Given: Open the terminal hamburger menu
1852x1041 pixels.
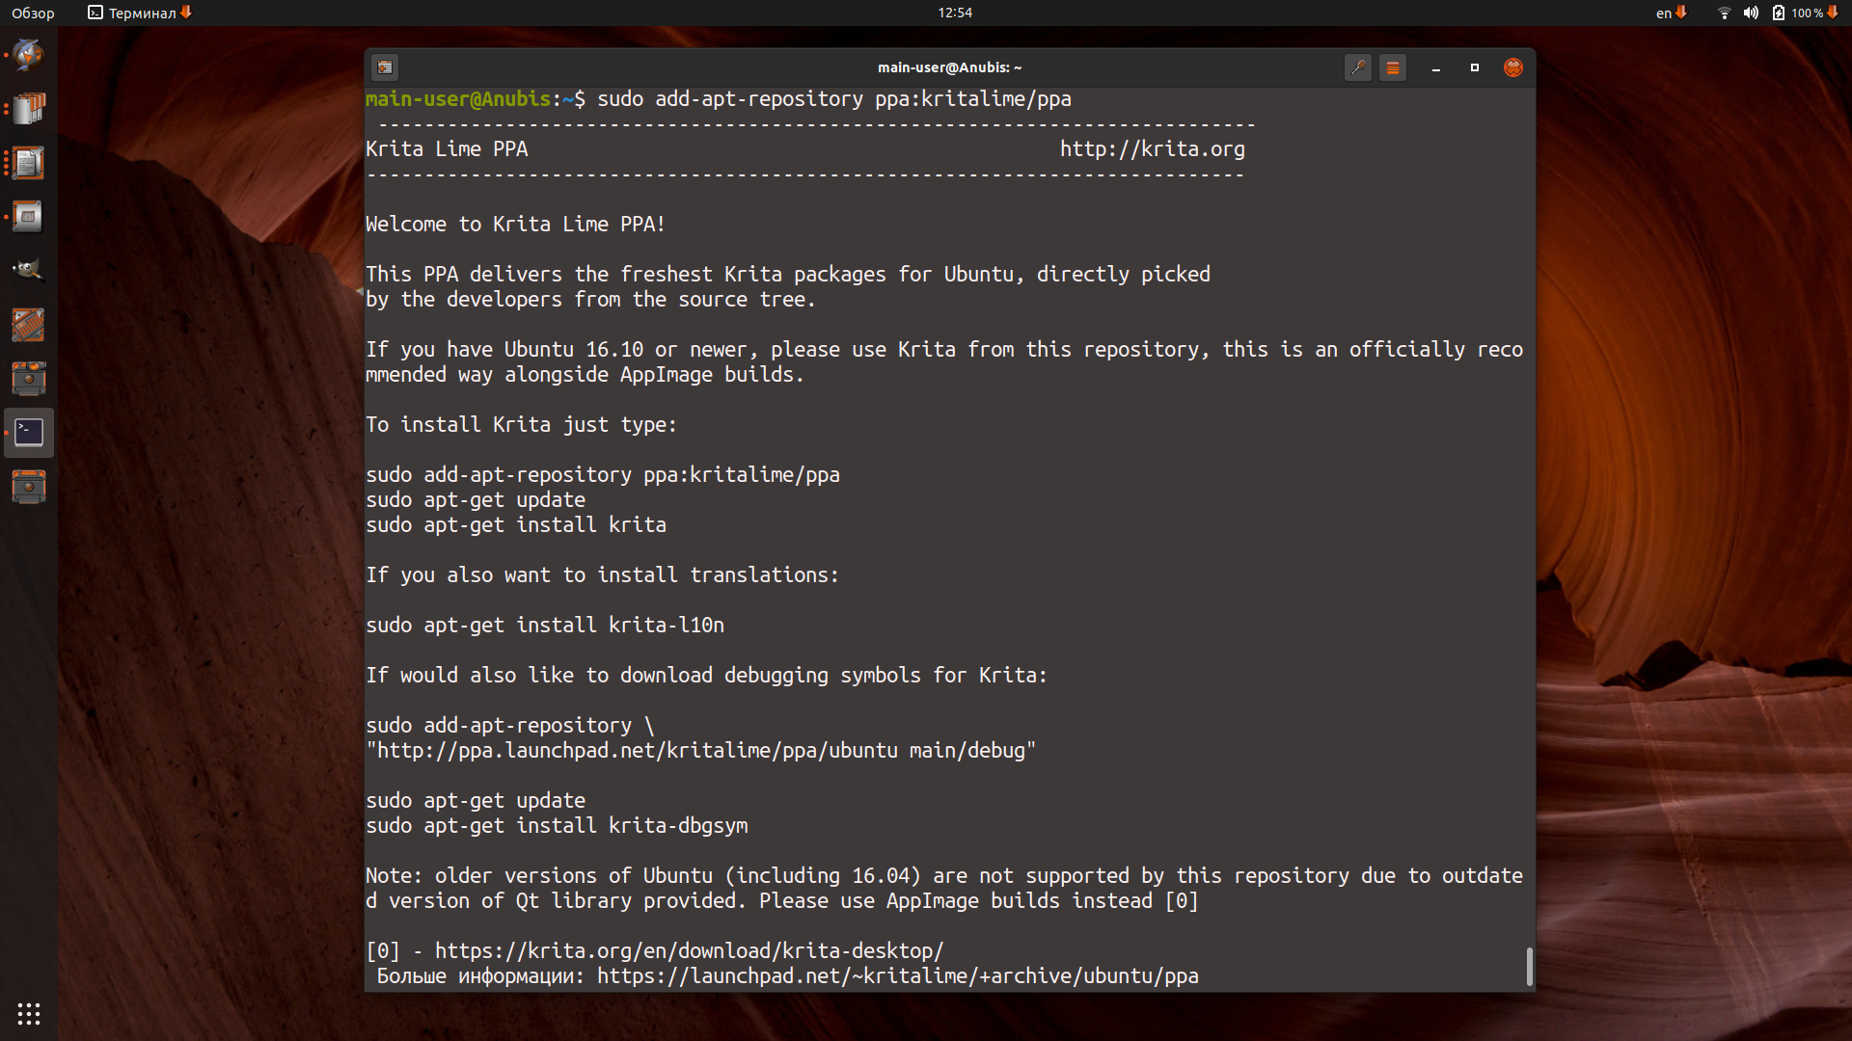Looking at the screenshot, I should tap(1393, 67).
